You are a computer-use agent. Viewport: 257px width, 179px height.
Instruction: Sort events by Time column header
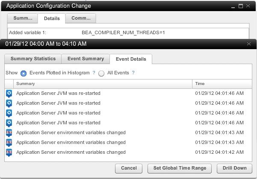click(x=222, y=84)
